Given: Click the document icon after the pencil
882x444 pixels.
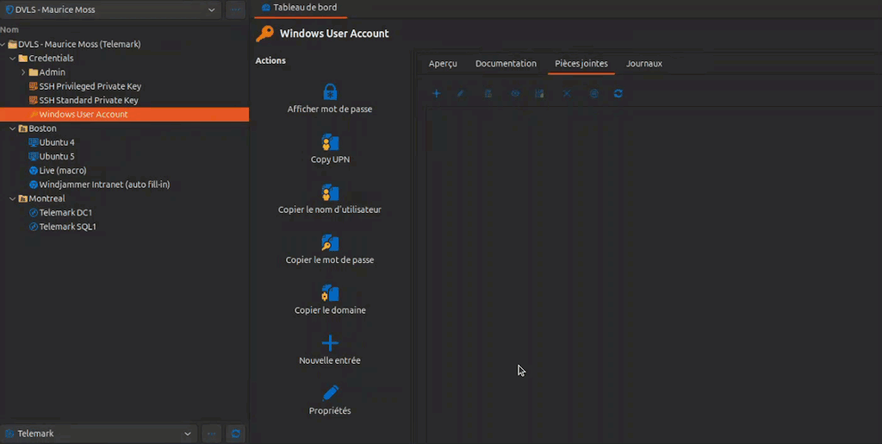Looking at the screenshot, I should [x=488, y=93].
